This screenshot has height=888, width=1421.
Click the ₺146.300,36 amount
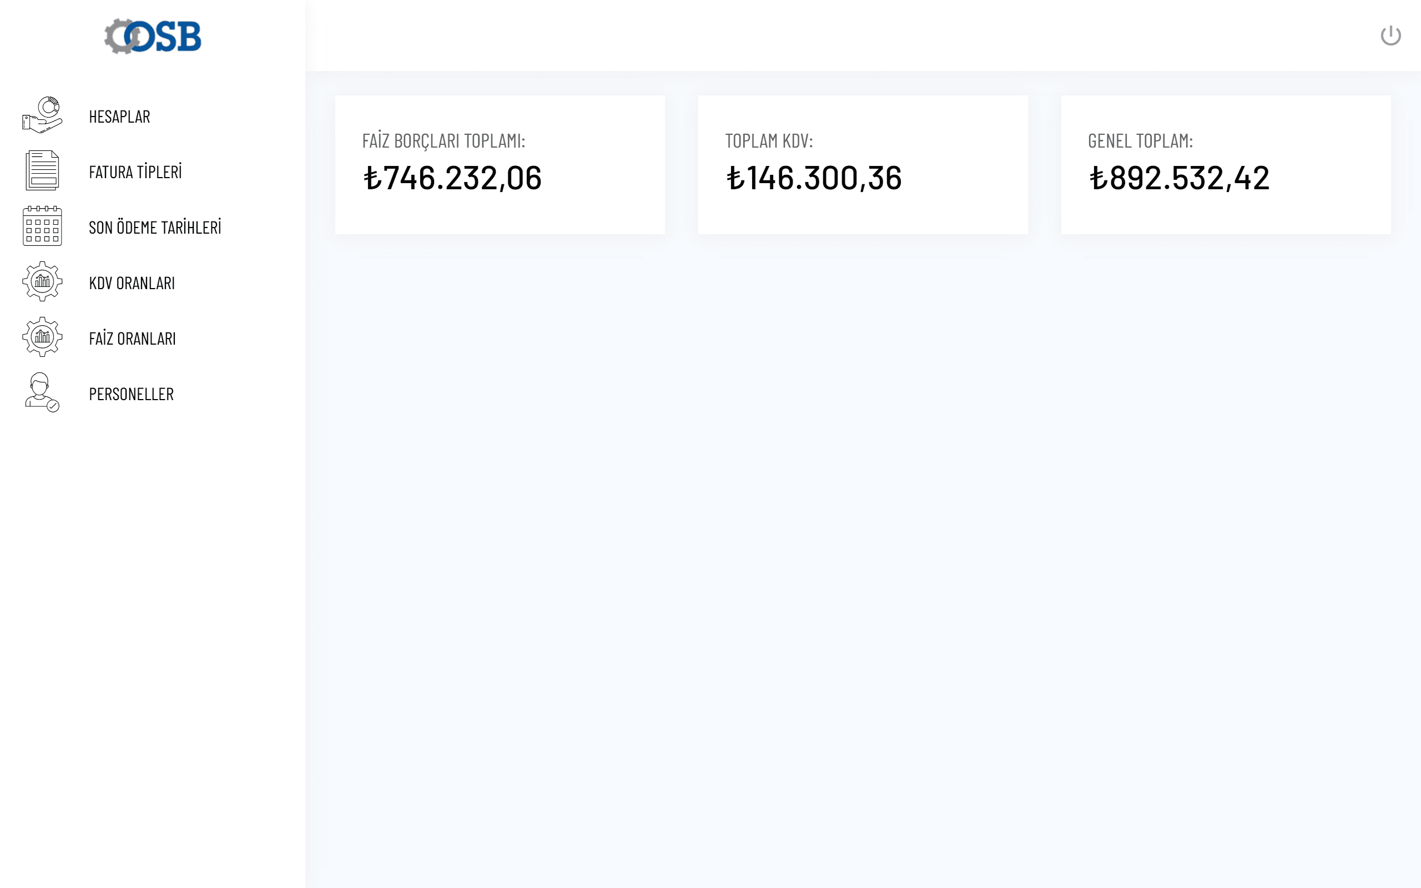coord(813,178)
